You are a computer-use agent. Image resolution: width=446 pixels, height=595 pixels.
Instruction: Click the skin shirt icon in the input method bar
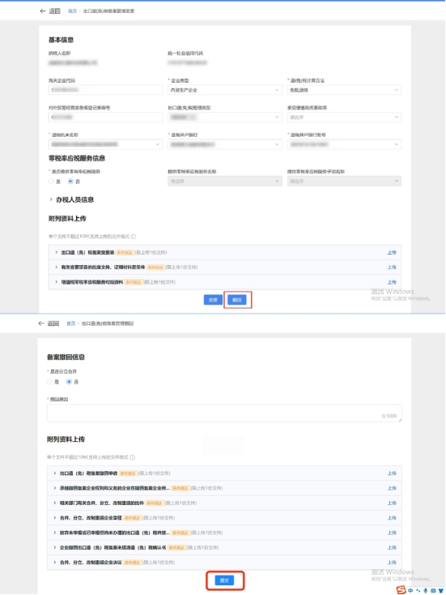[440, 590]
